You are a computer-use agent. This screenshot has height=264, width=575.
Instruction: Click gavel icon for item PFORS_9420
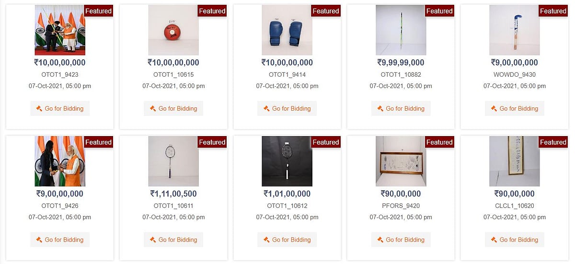[380, 240]
